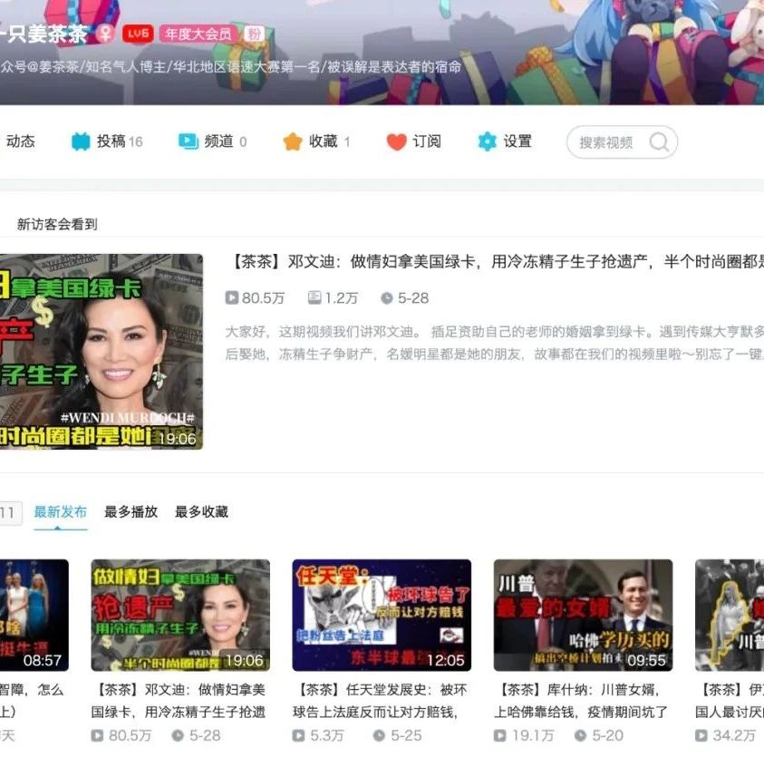Open the 投稿 16 tab
Screen dimensions: 764x767
click(x=107, y=141)
